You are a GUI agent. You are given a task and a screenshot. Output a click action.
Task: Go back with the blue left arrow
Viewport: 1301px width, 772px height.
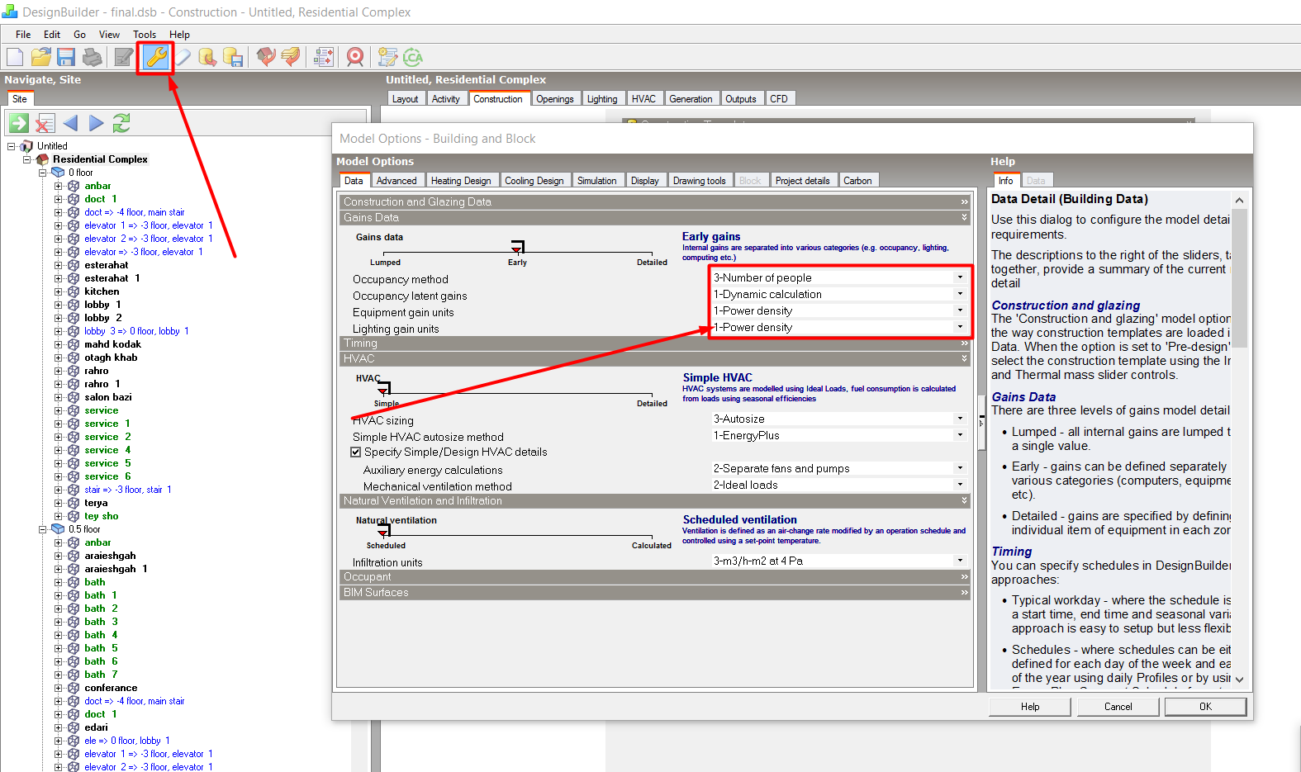pos(70,123)
